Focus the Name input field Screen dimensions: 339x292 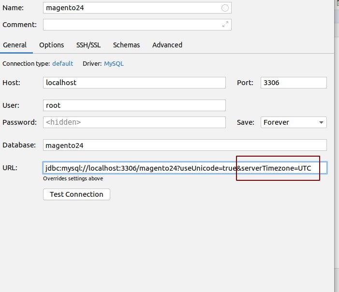click(x=137, y=8)
